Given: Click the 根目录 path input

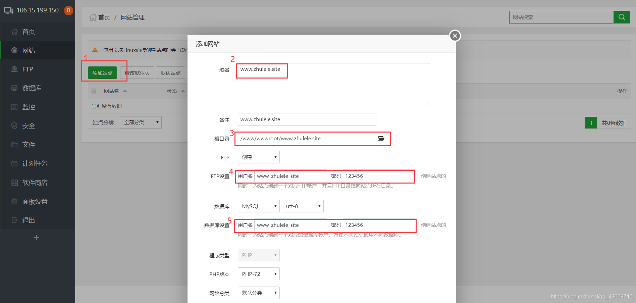Looking at the screenshot, I should coord(307,138).
